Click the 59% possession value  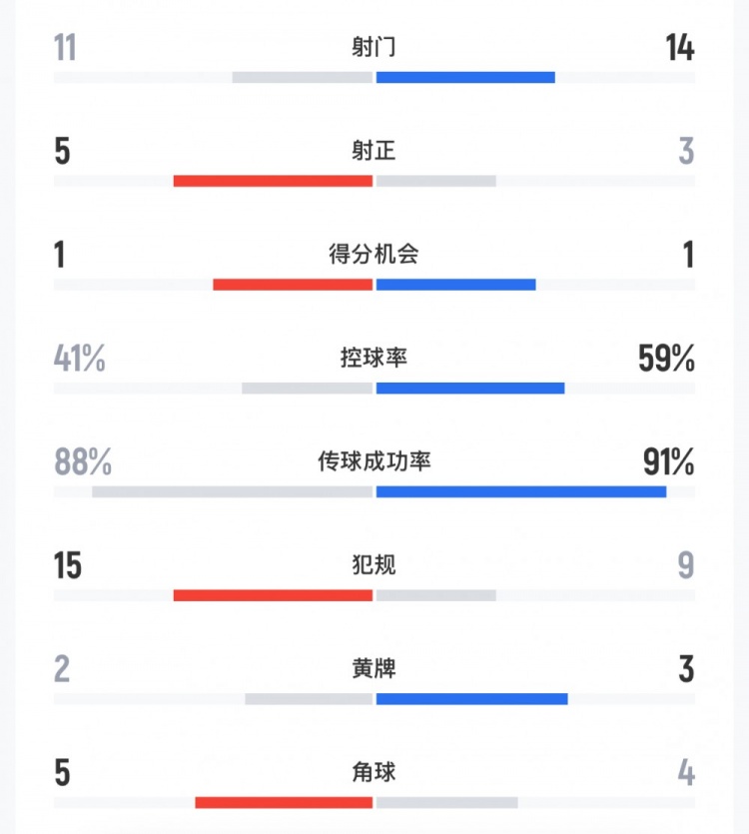tap(666, 358)
